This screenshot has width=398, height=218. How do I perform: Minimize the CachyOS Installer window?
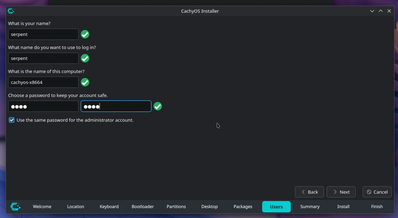point(372,11)
